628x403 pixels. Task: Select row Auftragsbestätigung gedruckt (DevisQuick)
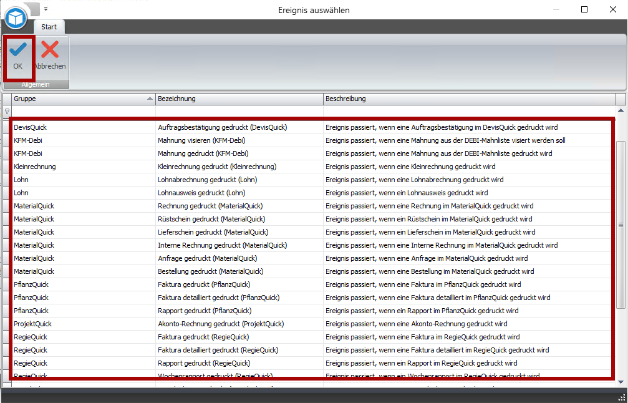(x=312, y=127)
